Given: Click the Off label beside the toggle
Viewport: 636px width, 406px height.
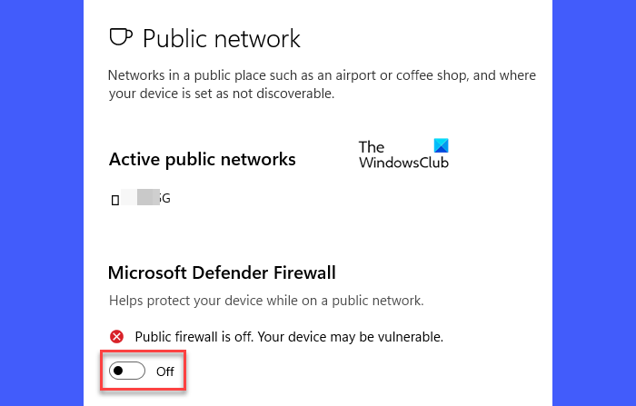Looking at the screenshot, I should coord(164,371).
